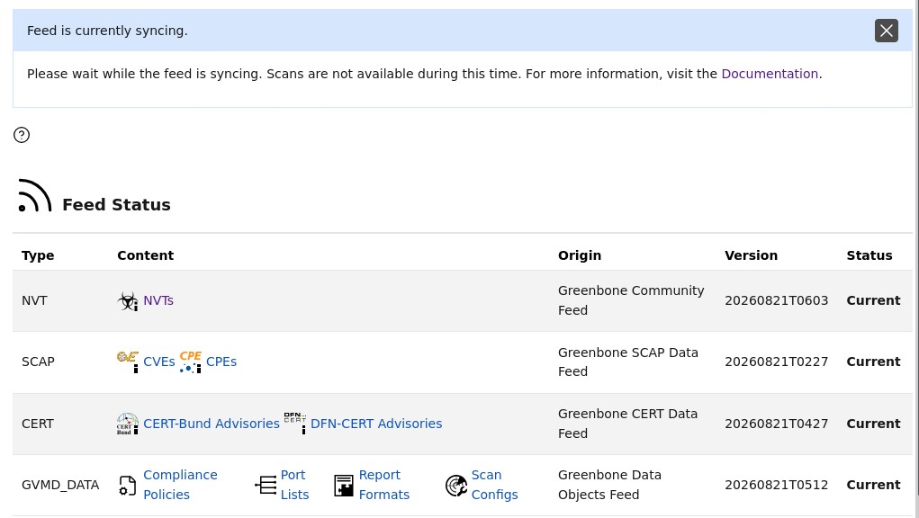
Task: Select the GVMD_DATA type cell
Action: [x=60, y=485]
